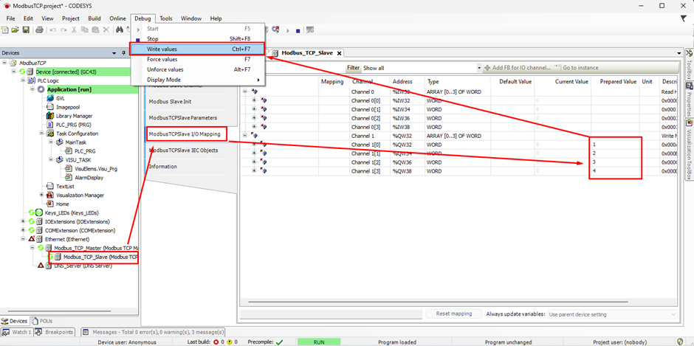Expand the IOExtensions tree node
Screen dimensions: 694x346
[x=23, y=221]
